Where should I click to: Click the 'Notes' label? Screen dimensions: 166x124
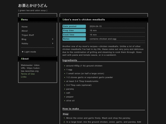[x=74, y=39]
